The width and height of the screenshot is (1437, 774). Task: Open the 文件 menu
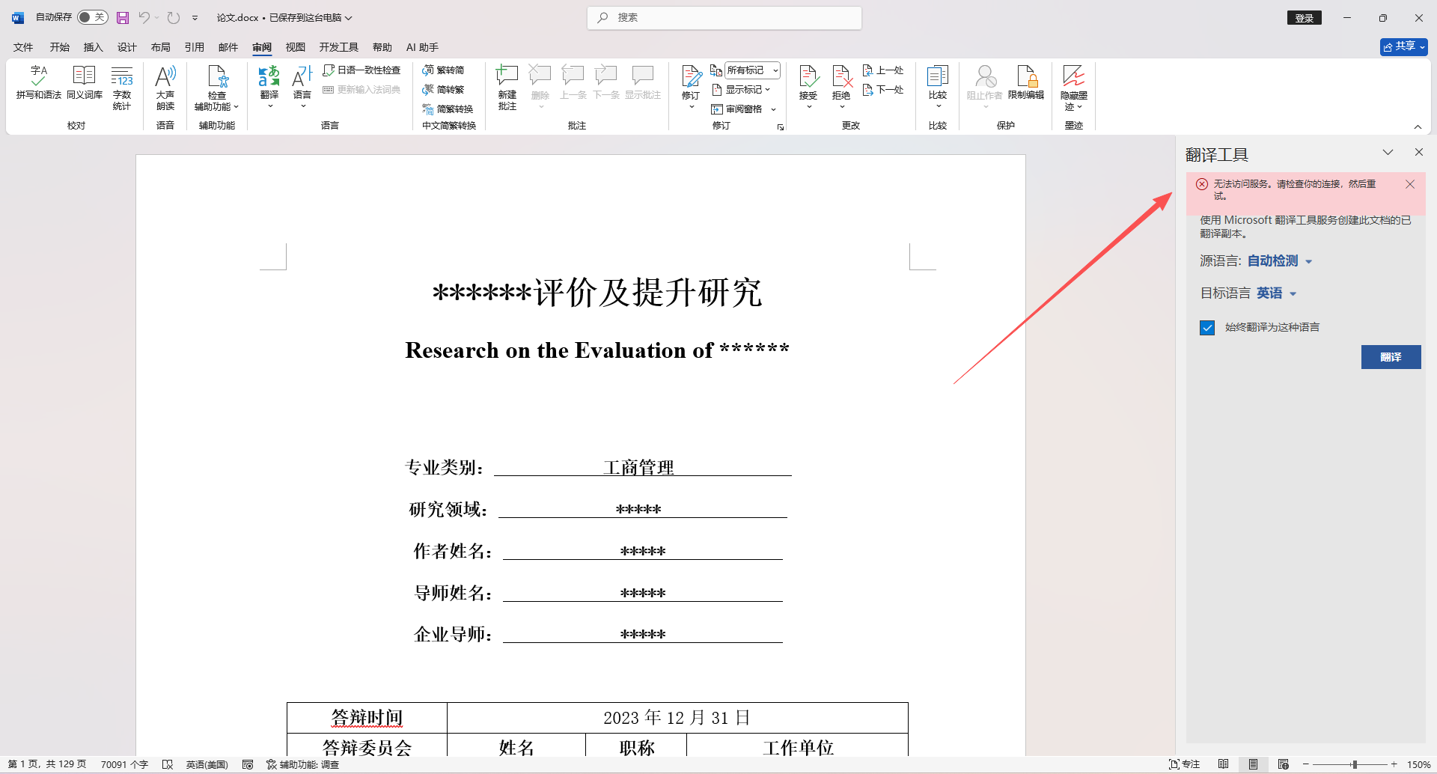tap(23, 47)
